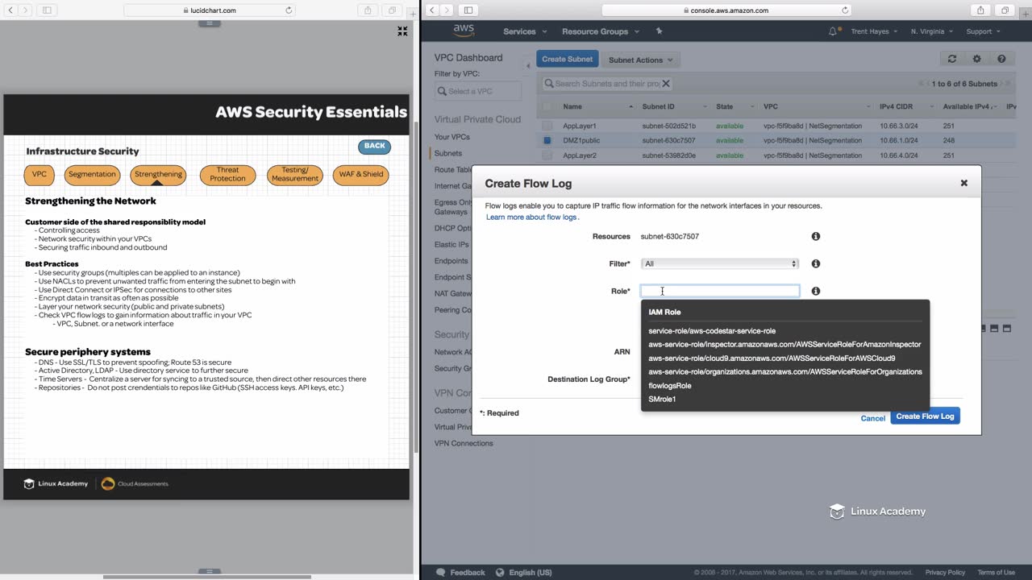Screen dimensions: 1032x580
Task: Focus the Search Subnets search box
Action: [607, 83]
